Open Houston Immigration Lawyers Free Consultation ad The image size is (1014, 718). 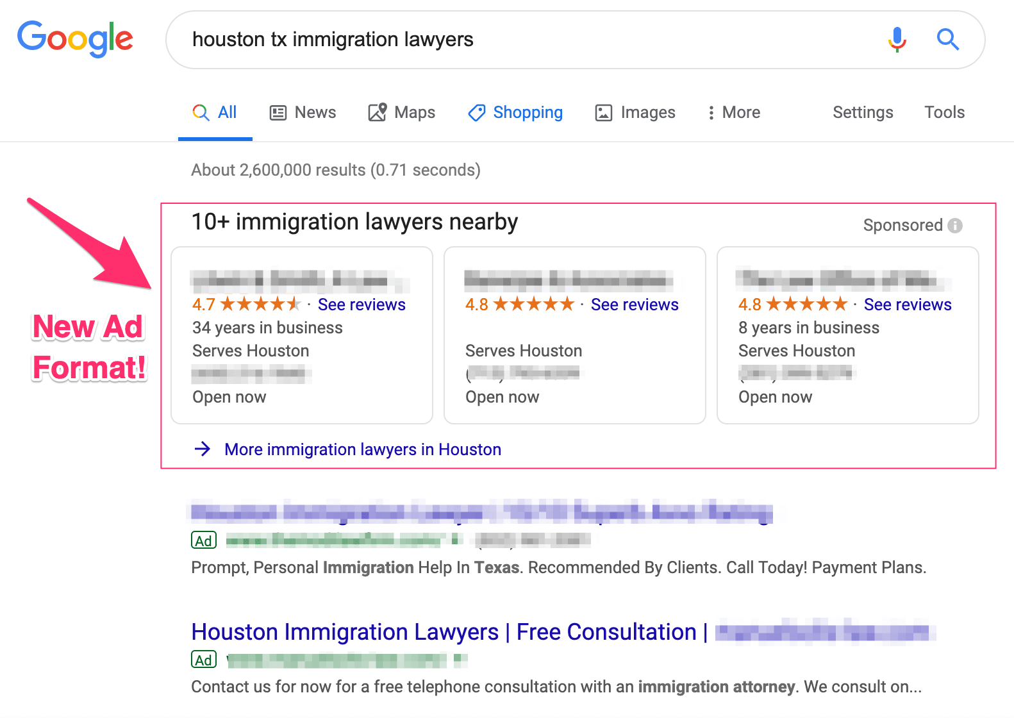tap(449, 632)
